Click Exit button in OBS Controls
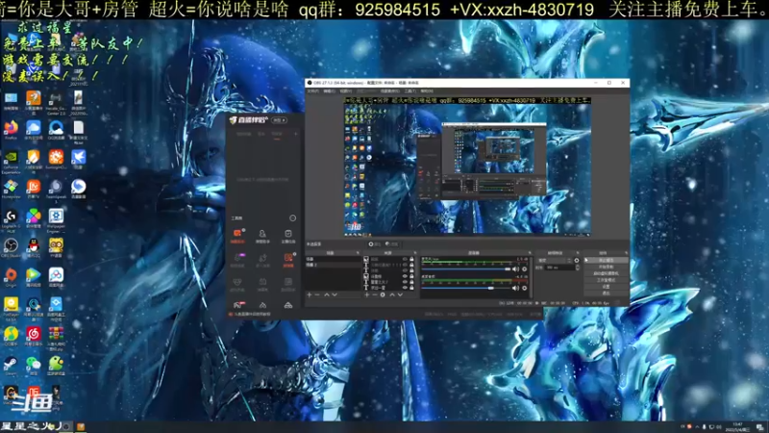Viewport: 769px width, 433px height. [607, 293]
